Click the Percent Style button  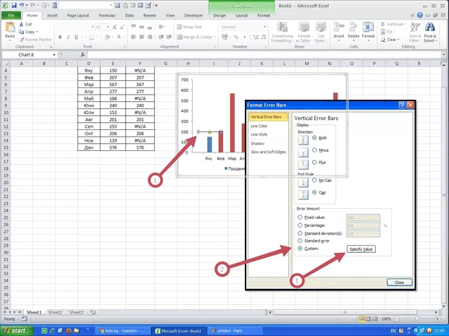[236, 37]
